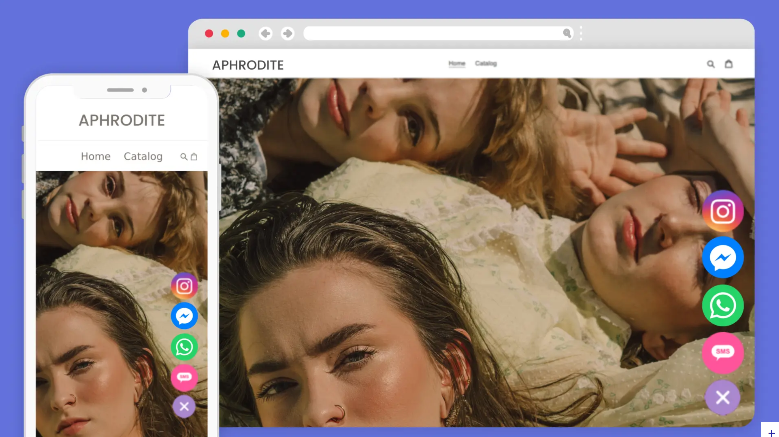779x437 pixels.
Task: Open browser three-dot menu
Action: 581,33
